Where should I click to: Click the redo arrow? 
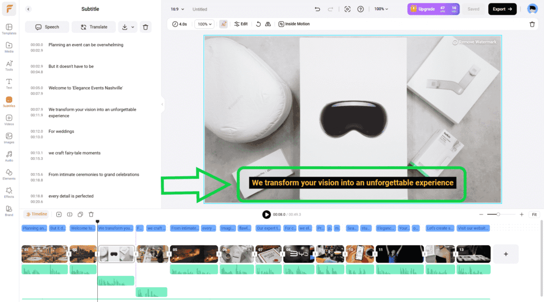pyautogui.click(x=330, y=9)
